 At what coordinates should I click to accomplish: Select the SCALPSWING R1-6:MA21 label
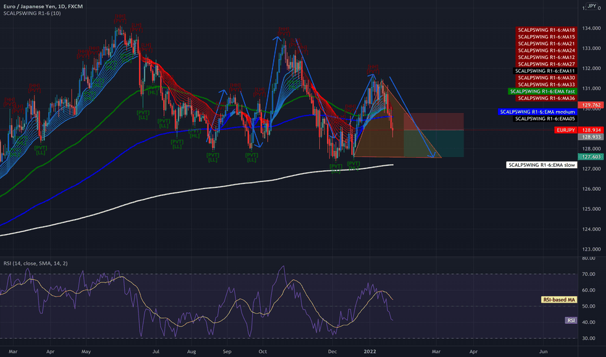546,43
